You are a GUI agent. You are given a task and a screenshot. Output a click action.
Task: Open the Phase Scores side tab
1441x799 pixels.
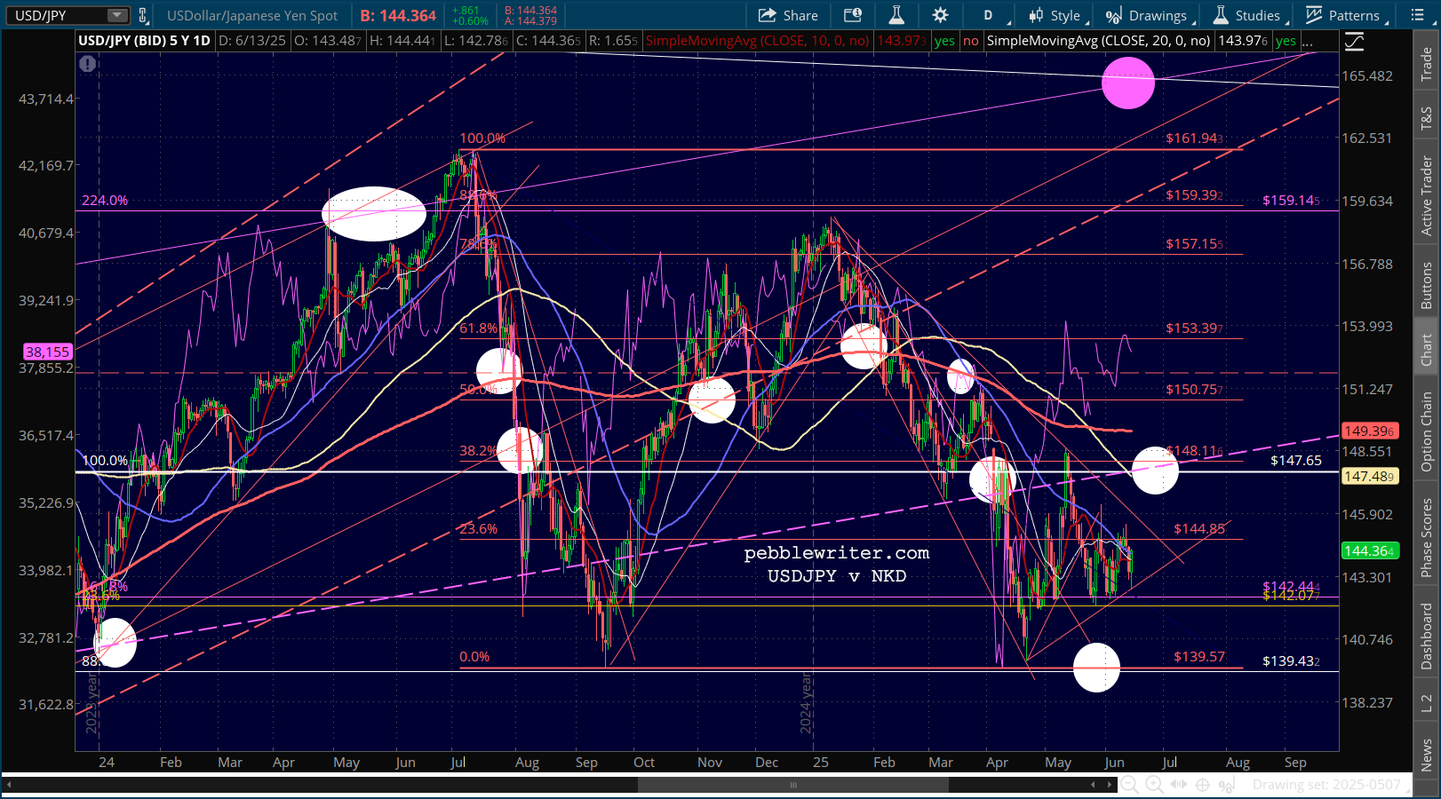point(1427,537)
